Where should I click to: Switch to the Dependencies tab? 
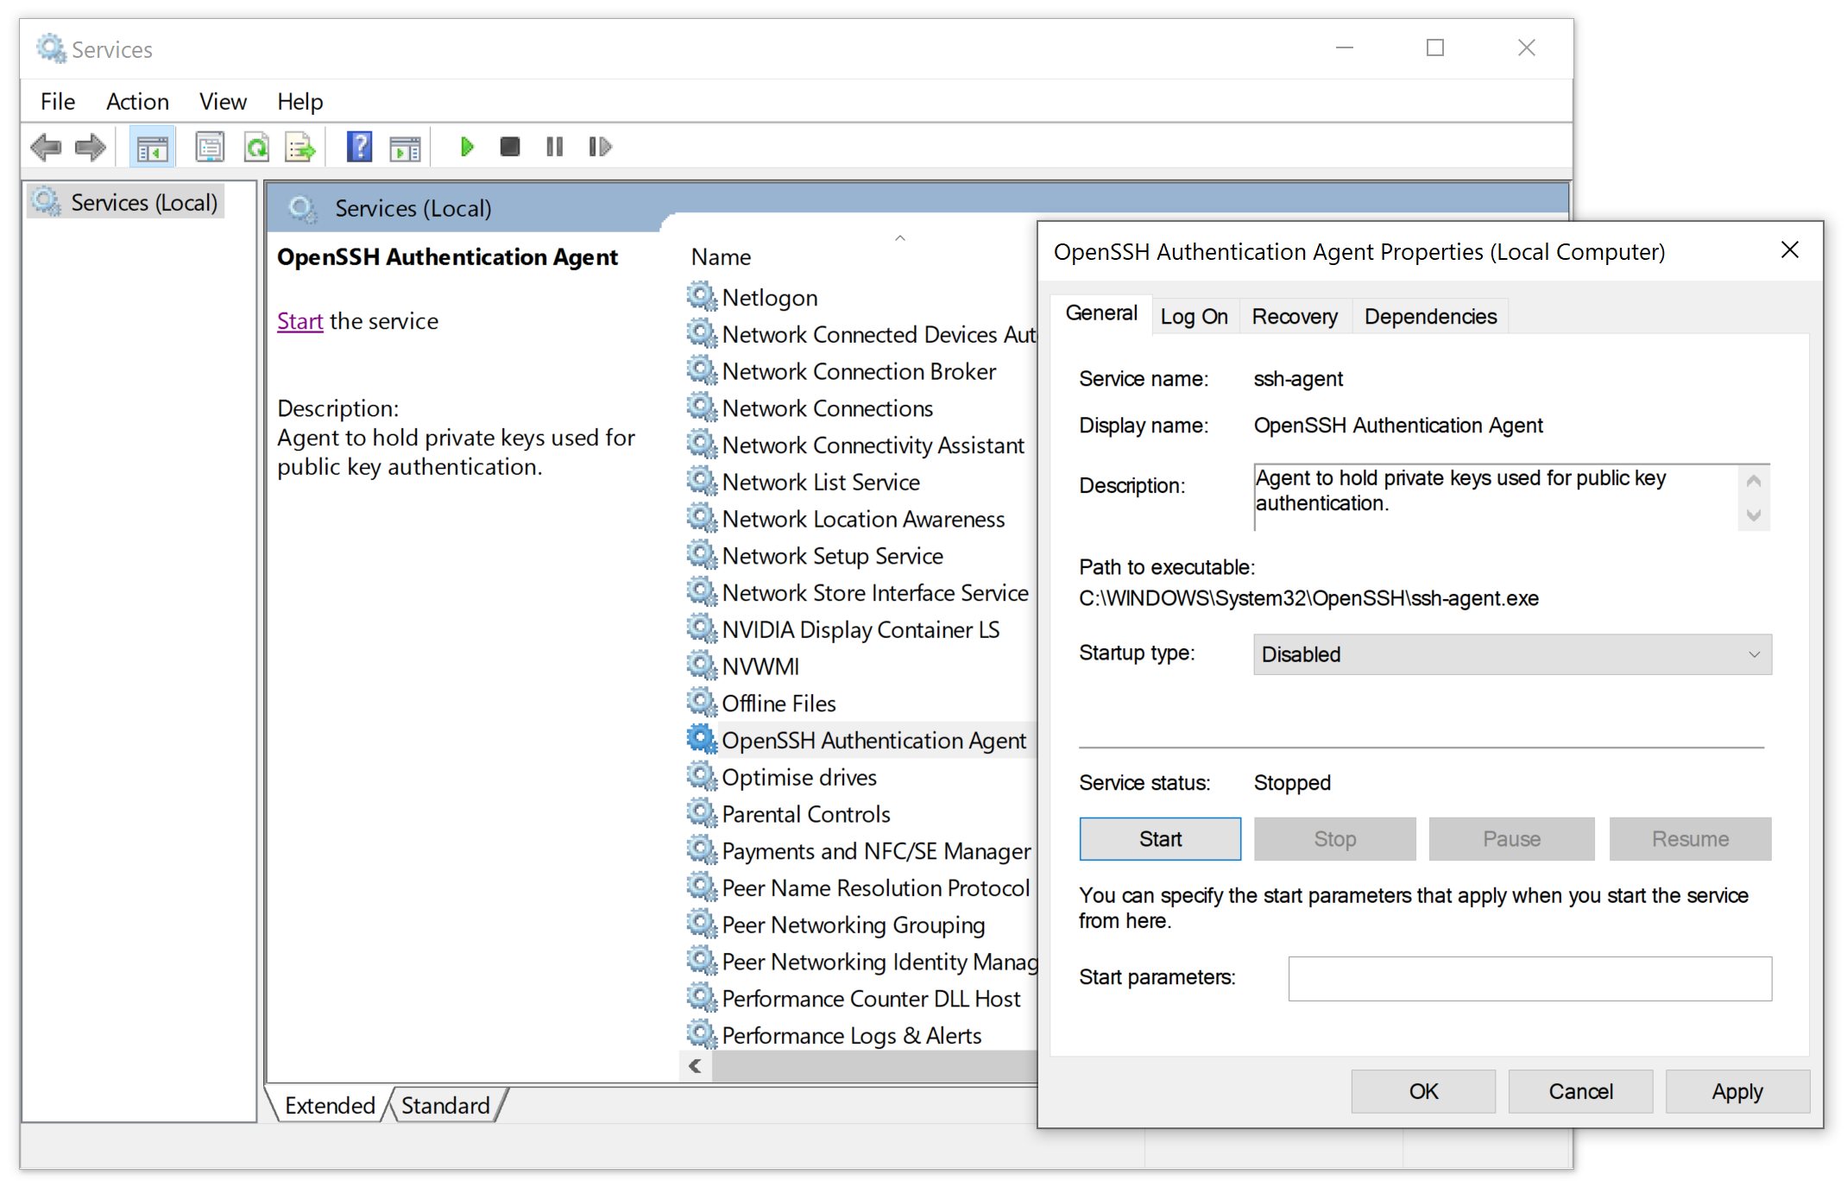tap(1430, 317)
